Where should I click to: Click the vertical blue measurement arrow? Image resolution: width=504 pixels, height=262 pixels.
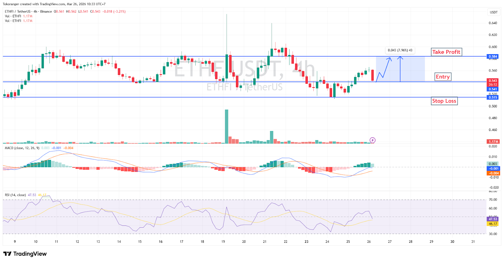[x=400, y=69]
